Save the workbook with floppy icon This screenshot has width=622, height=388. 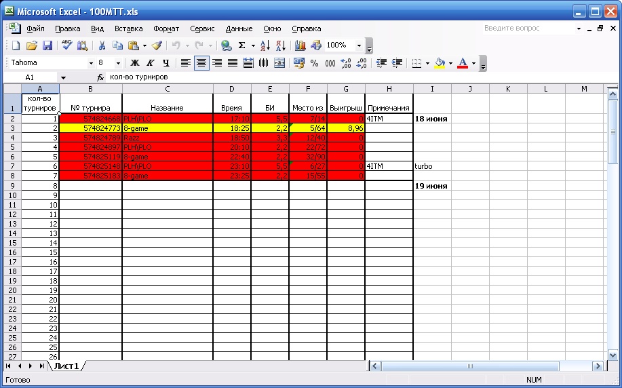47,45
